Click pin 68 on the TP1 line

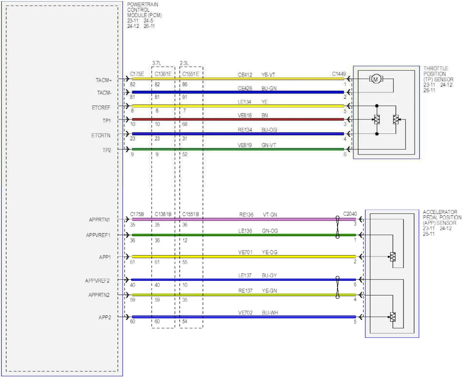click(185, 124)
